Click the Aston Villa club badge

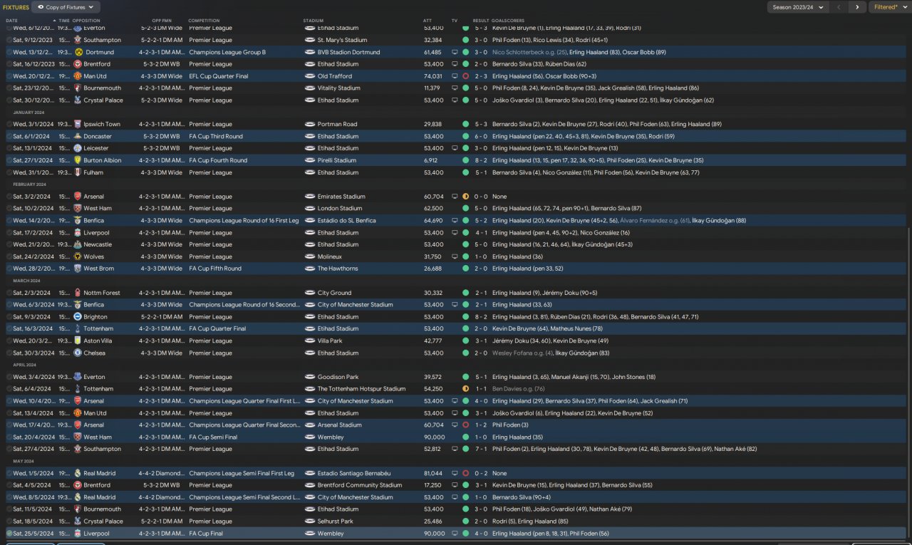pos(78,341)
